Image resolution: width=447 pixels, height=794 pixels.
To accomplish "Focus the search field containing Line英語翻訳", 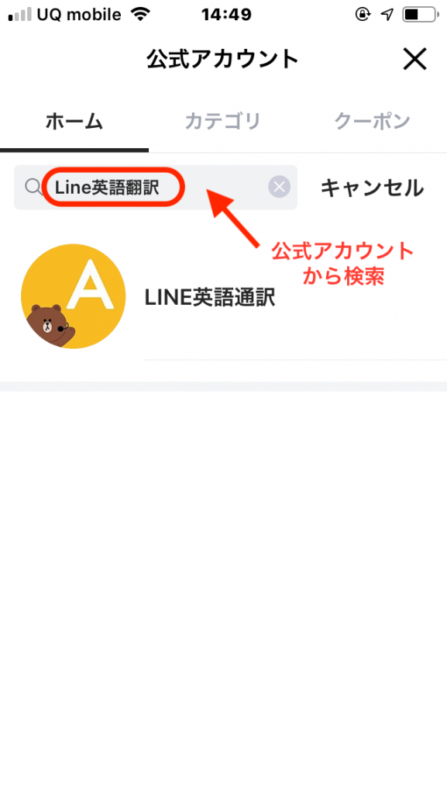I will (x=155, y=188).
